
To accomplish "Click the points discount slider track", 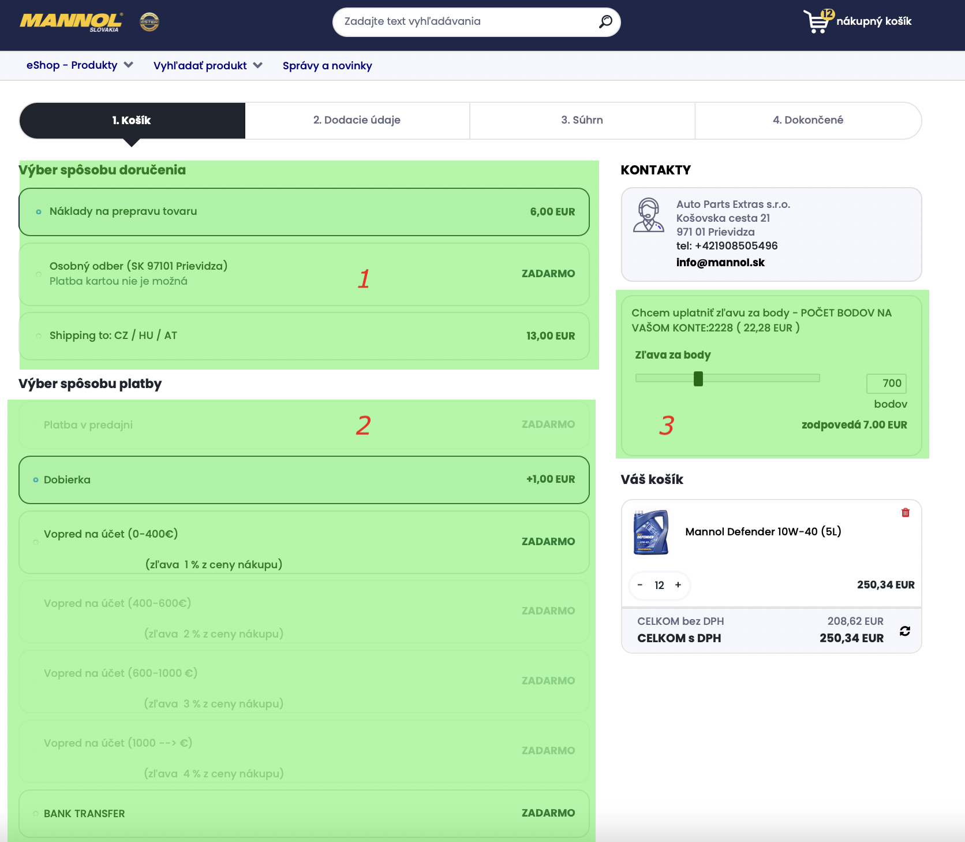I will pos(727,378).
